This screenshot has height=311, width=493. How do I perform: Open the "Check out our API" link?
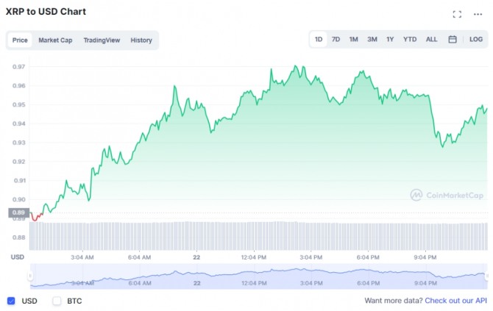pyautogui.click(x=455, y=301)
